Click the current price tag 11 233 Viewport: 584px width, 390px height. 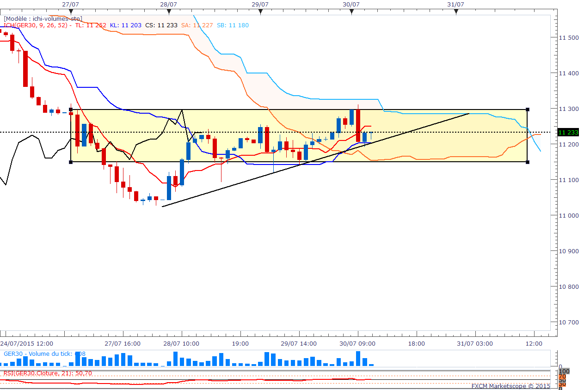coord(568,133)
